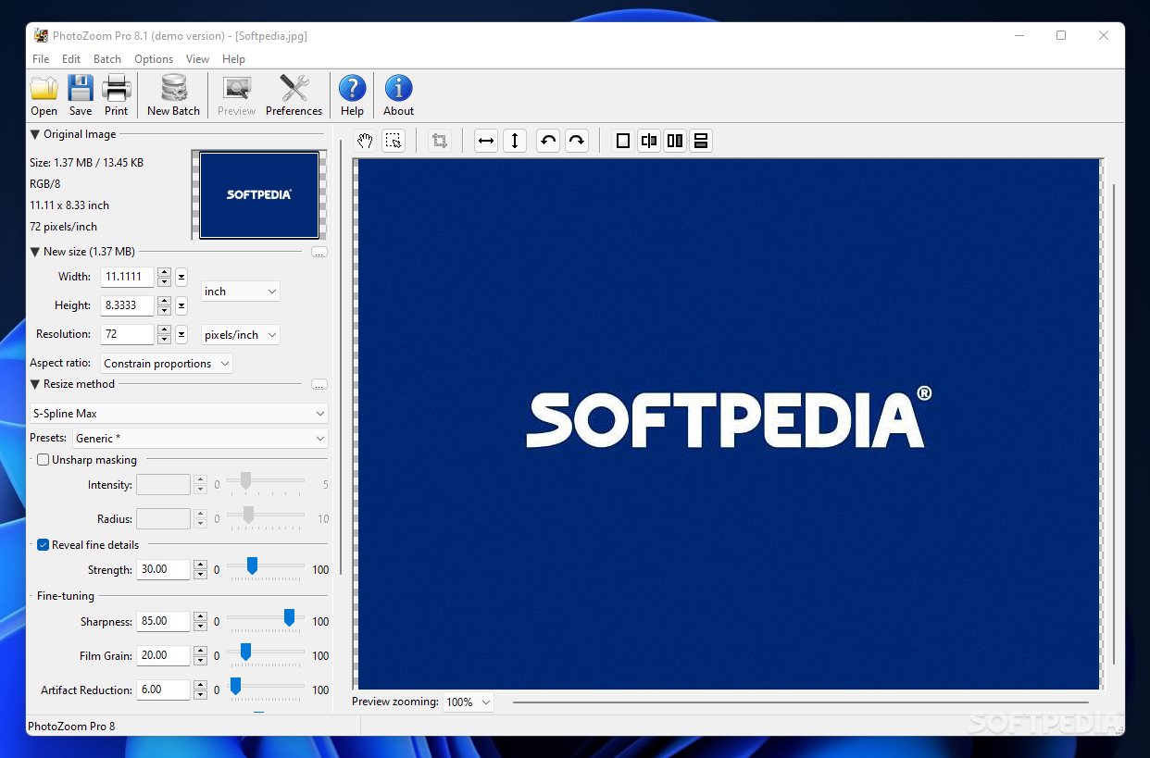Click the Save floppy disk icon
Viewport: 1150px width, 758px height.
(81, 89)
